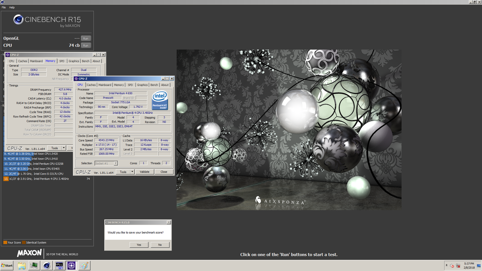Click the Start button
Screen dimensions: 482x271
pos(7,265)
